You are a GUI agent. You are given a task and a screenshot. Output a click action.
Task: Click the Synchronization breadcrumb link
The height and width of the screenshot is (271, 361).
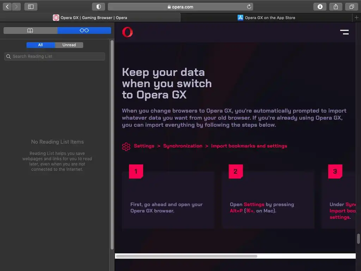[x=183, y=146]
